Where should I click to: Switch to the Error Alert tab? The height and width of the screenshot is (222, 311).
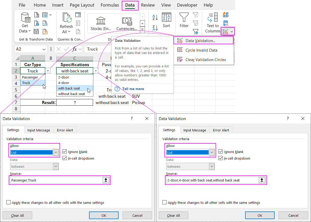pyautogui.click(x=65, y=130)
